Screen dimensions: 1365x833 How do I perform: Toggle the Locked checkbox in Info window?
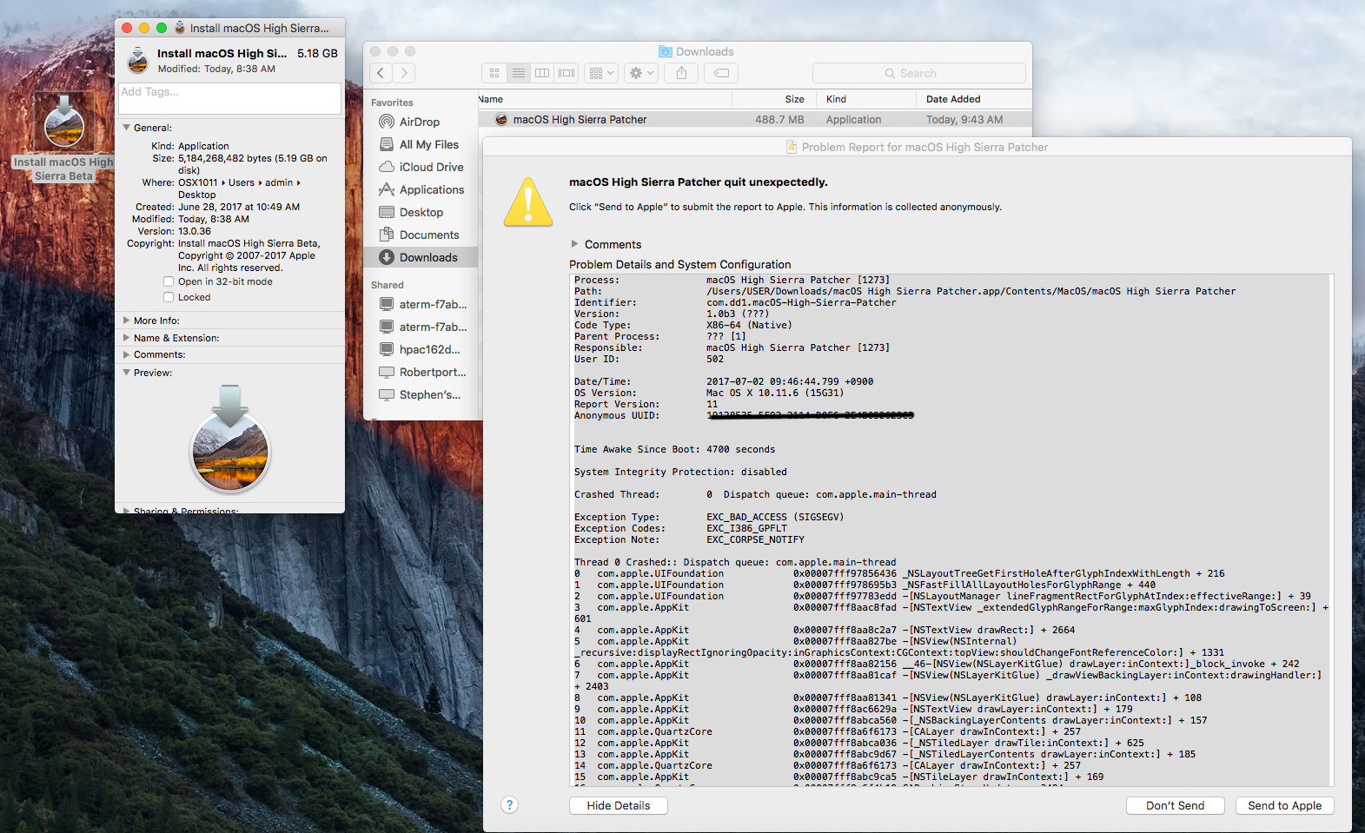pos(169,297)
